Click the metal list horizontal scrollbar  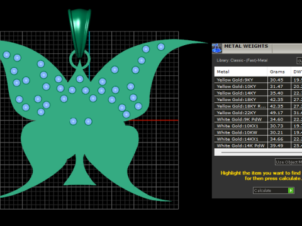[258, 153]
